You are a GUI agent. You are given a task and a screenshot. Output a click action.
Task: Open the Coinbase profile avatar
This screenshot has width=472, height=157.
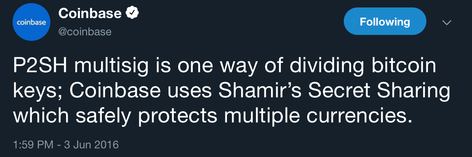[x=31, y=23]
